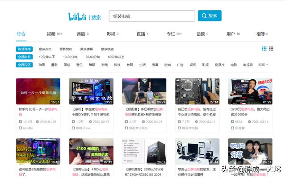Open the 话题 tab
The width and height of the screenshot is (286, 178).
[x=202, y=34]
